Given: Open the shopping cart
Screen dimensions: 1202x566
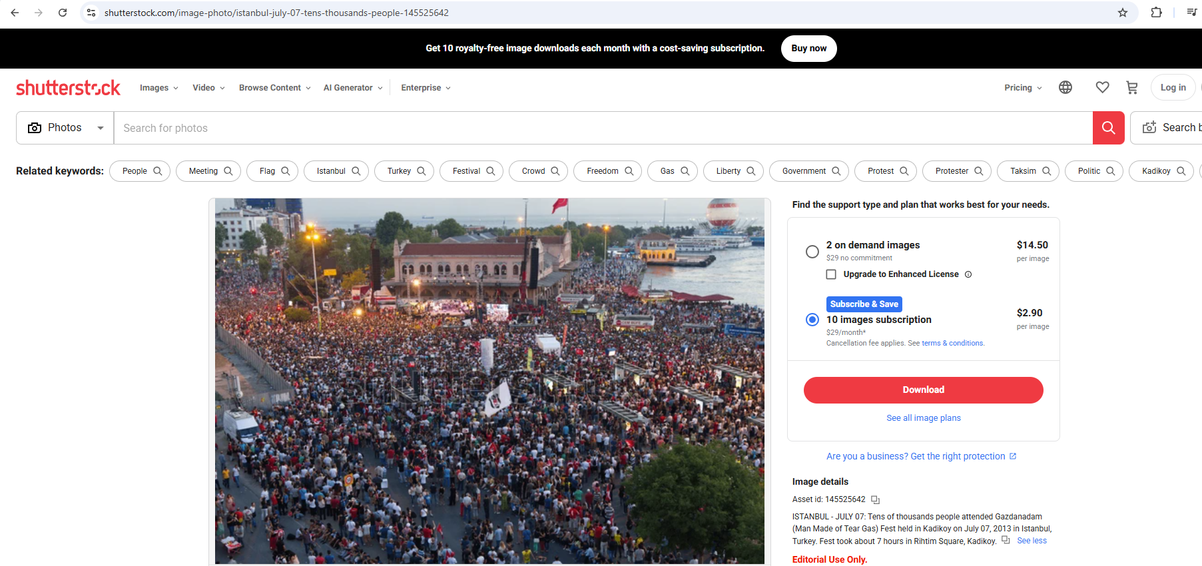Looking at the screenshot, I should (x=1131, y=87).
